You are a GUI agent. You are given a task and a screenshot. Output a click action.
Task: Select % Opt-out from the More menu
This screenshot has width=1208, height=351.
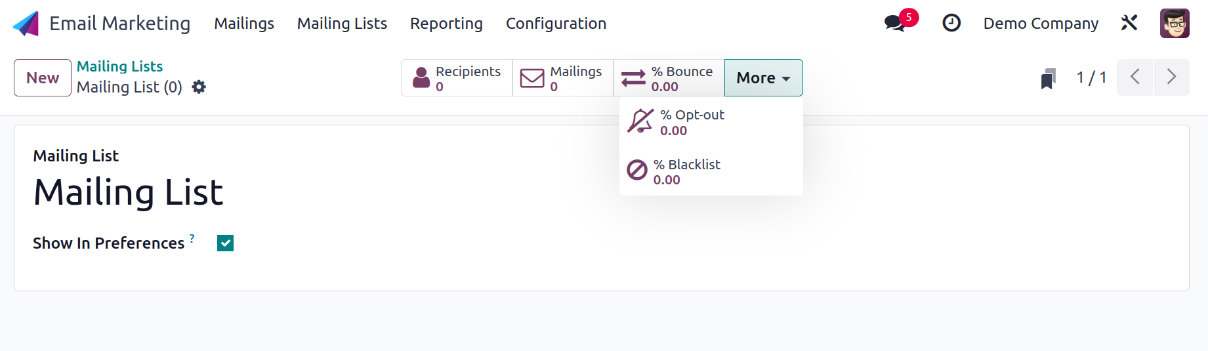tap(711, 122)
